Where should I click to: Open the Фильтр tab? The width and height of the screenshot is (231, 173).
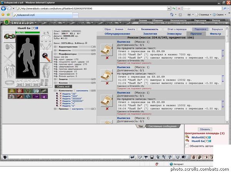[215, 34]
